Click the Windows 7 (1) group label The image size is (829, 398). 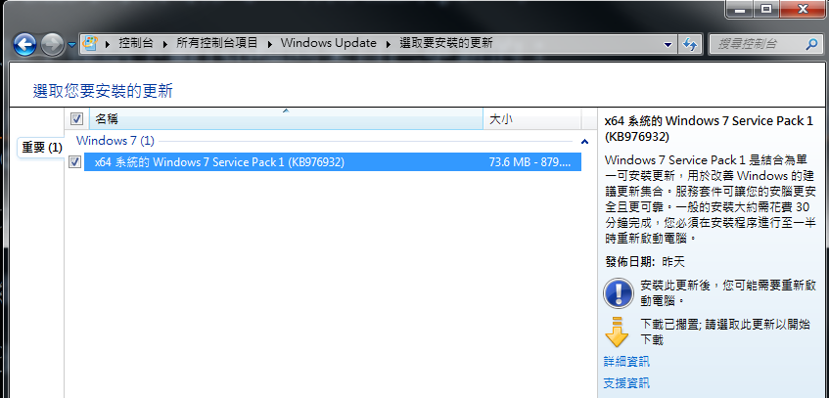(115, 141)
